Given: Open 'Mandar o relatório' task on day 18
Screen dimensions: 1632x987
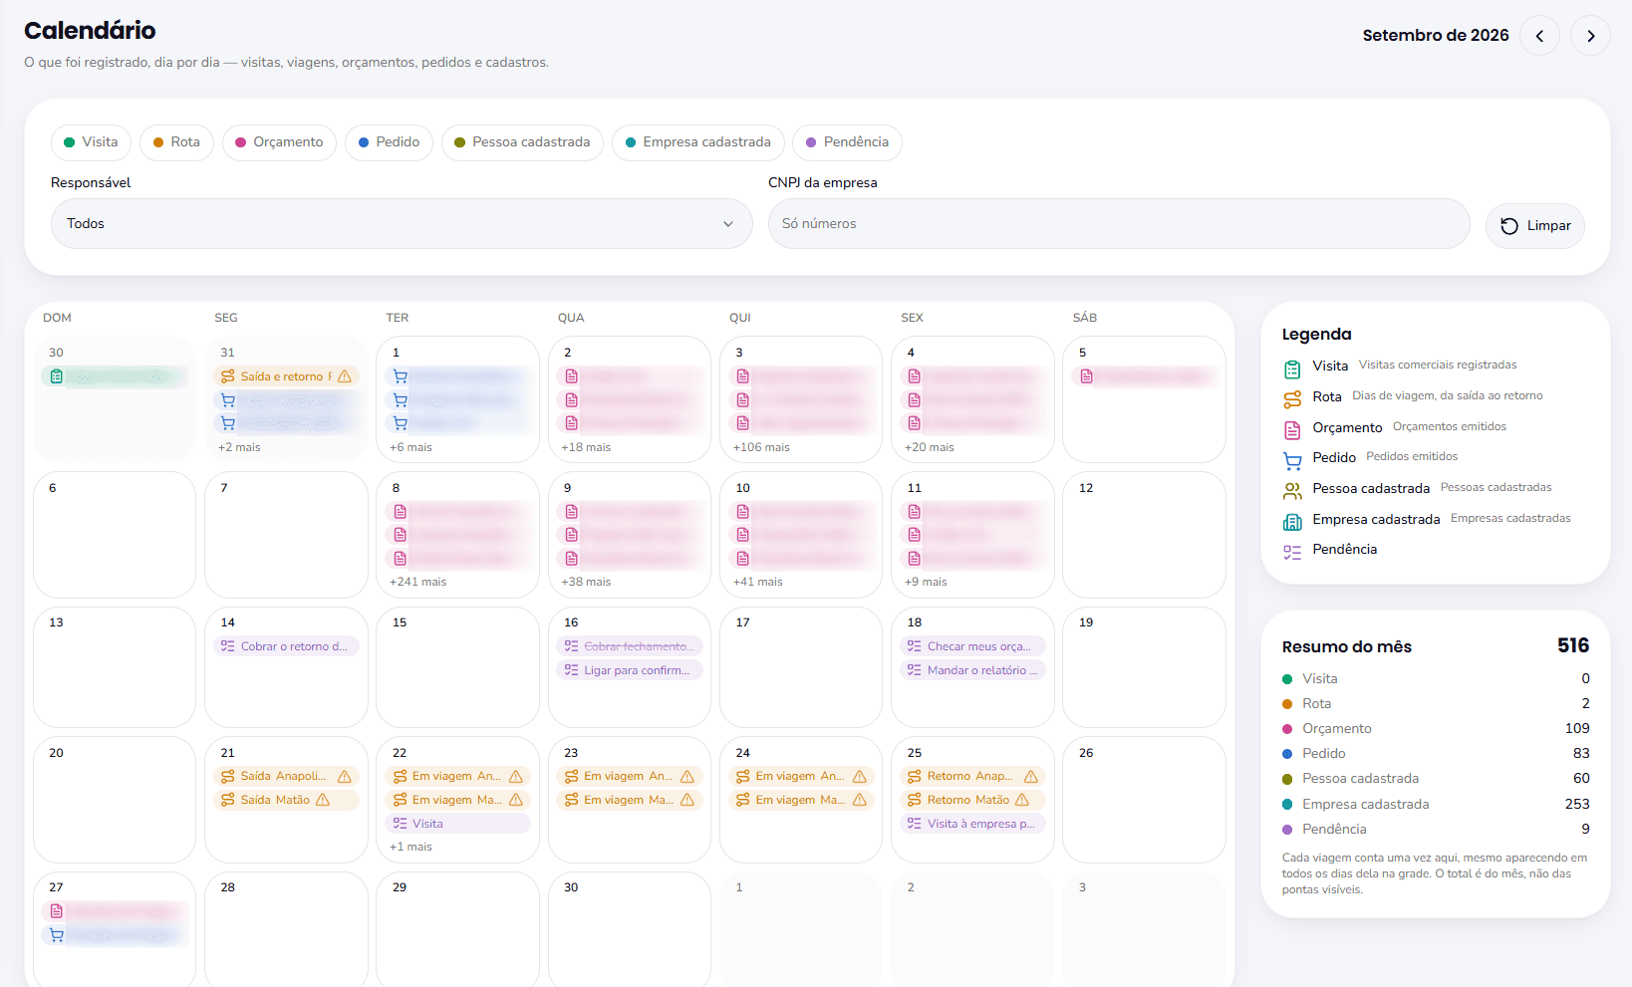Looking at the screenshot, I should point(972,670).
